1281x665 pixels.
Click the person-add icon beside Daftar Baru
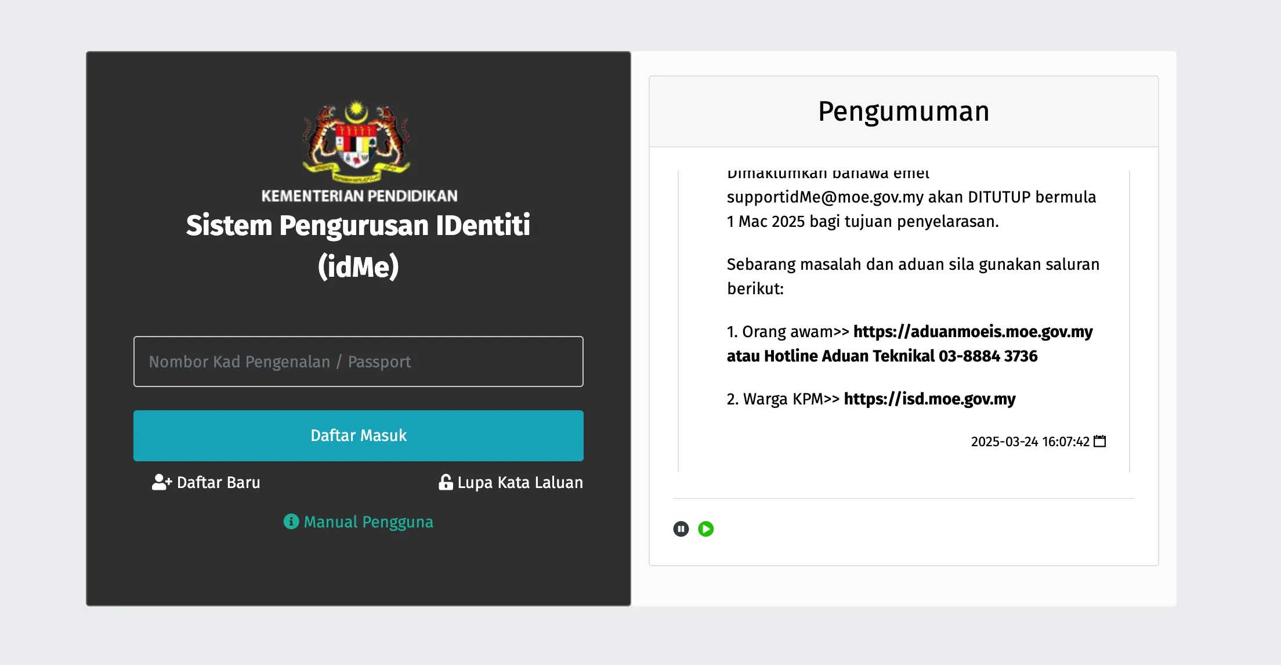pyautogui.click(x=161, y=482)
